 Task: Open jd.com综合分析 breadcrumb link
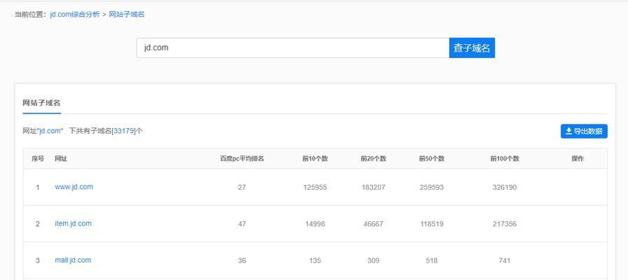pos(75,15)
